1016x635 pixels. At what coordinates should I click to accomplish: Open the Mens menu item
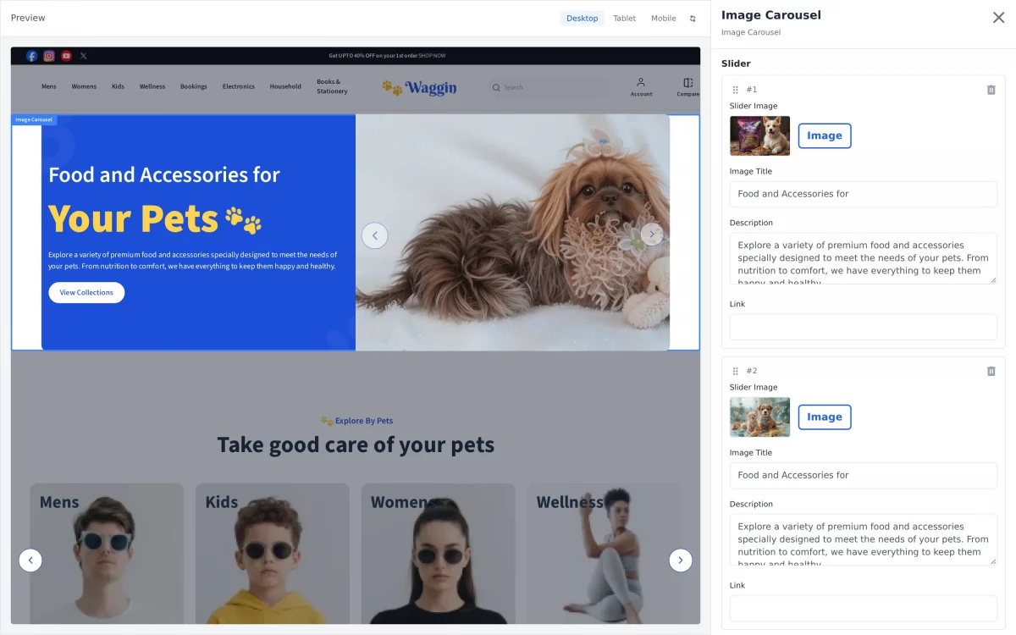(x=49, y=86)
